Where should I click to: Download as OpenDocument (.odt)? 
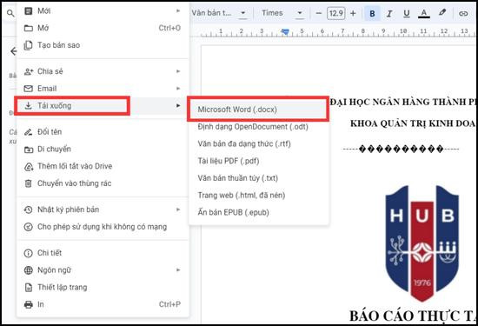pyautogui.click(x=258, y=127)
